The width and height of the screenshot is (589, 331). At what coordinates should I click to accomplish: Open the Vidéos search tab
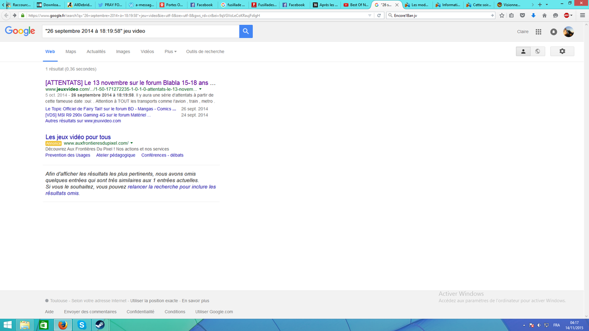coord(147,51)
